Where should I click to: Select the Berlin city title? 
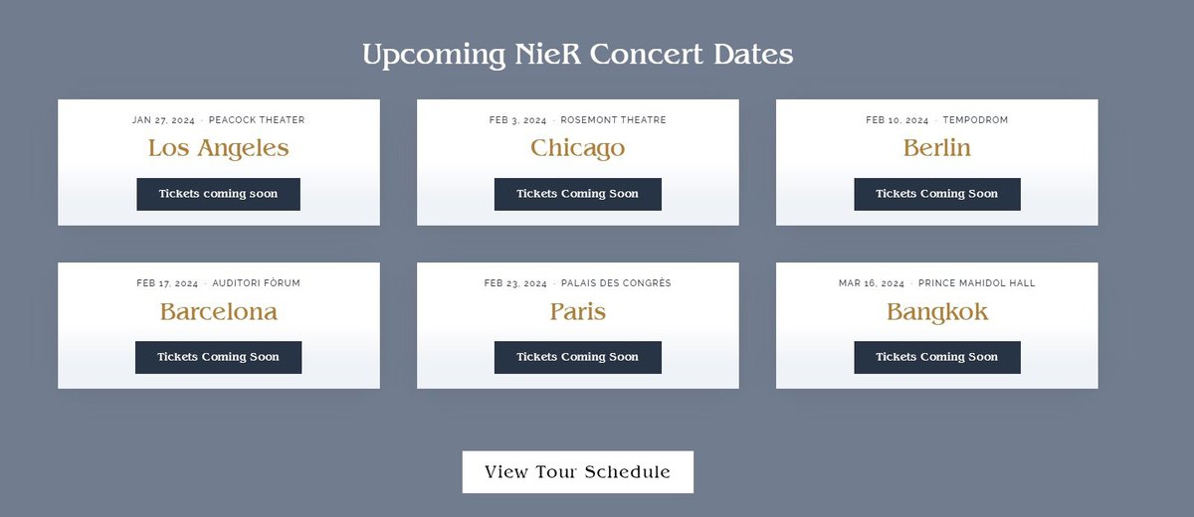point(936,149)
